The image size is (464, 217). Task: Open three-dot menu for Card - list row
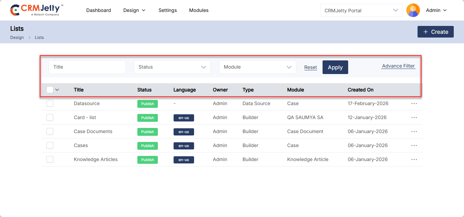pyautogui.click(x=414, y=118)
